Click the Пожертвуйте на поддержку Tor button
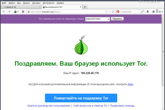The width and height of the screenshot is (165, 110). (81, 98)
